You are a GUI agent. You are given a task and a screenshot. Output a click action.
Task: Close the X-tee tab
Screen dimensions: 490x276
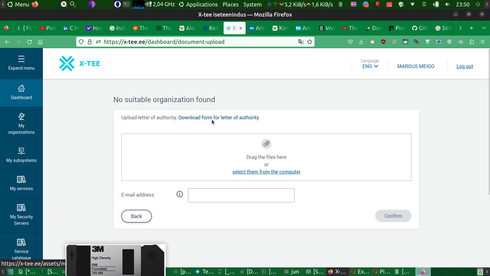click(241, 28)
